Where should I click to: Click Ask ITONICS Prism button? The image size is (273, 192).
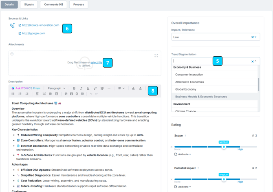tap(26, 88)
